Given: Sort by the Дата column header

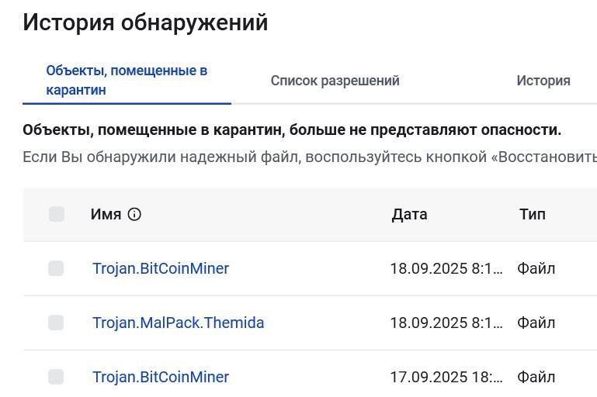Looking at the screenshot, I should tap(409, 215).
